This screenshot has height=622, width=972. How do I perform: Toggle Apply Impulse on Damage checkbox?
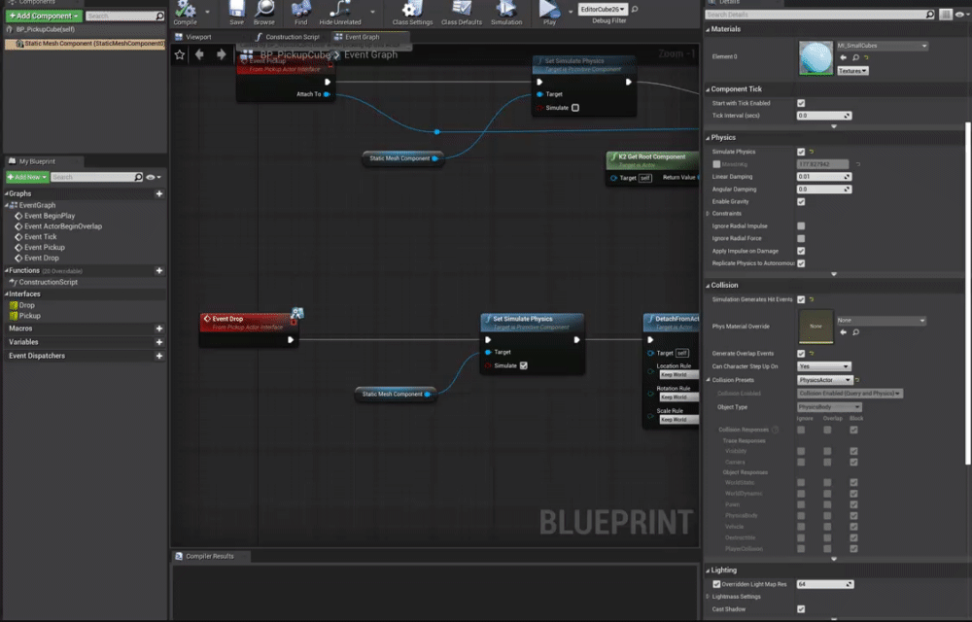(801, 251)
